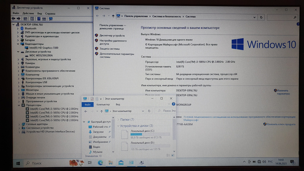Expand Папки (7) group
304x171 pixels.
pyautogui.click(x=118, y=120)
